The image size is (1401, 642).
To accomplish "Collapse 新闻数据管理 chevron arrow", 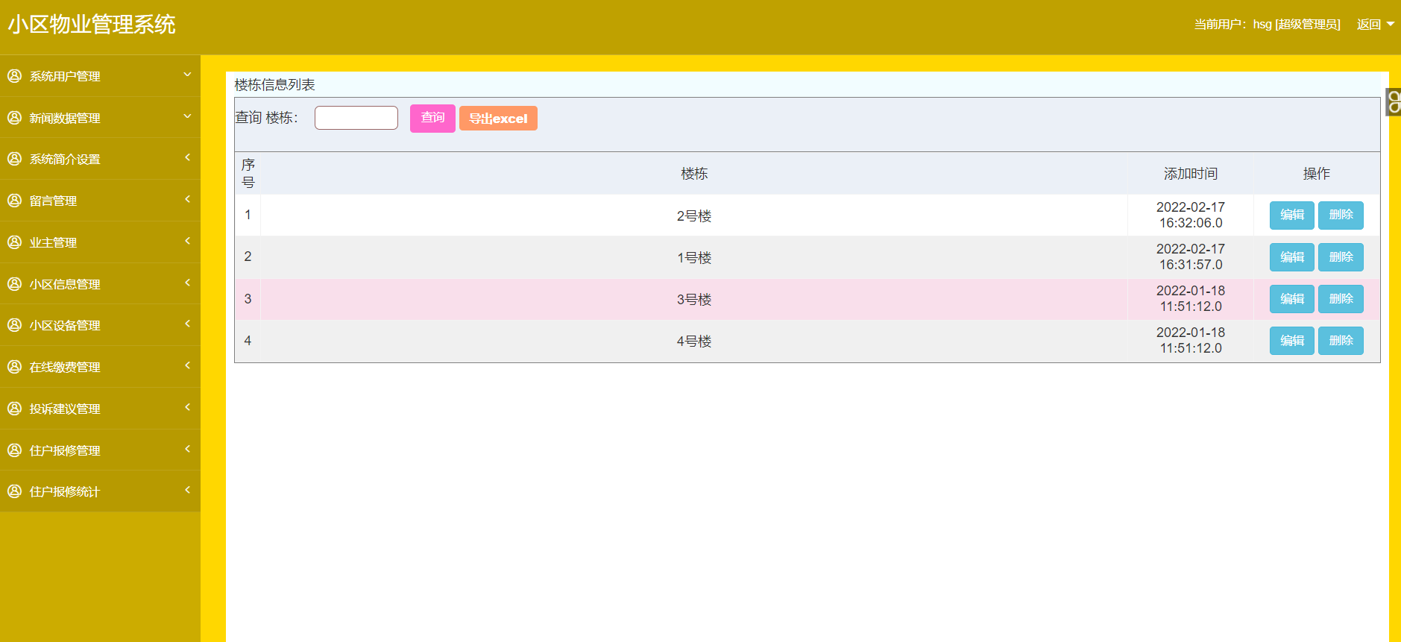I will click(187, 116).
